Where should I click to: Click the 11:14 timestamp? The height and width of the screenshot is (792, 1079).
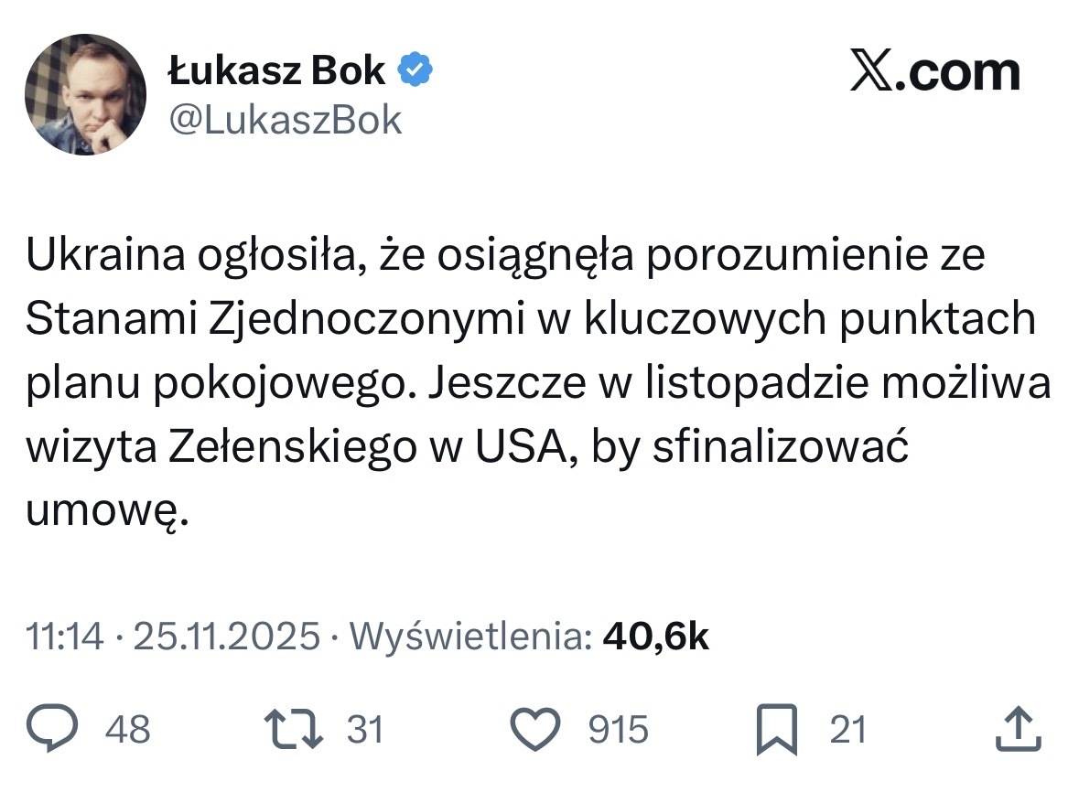pyautogui.click(x=64, y=637)
